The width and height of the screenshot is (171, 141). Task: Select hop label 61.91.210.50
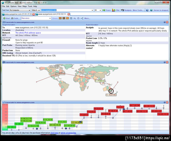point(48,120)
